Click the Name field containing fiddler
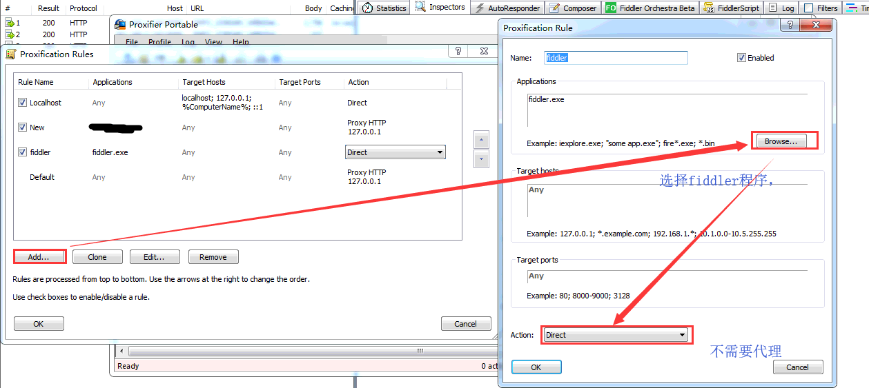The image size is (869, 388). (x=616, y=58)
